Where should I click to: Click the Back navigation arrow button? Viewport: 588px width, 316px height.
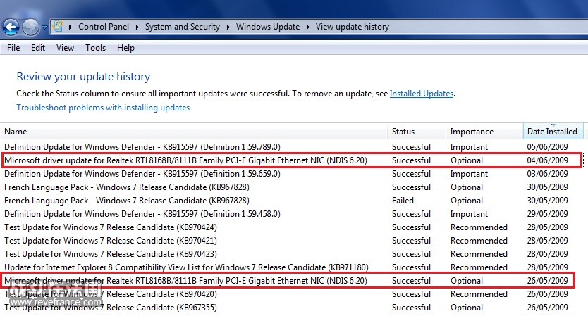click(11, 27)
